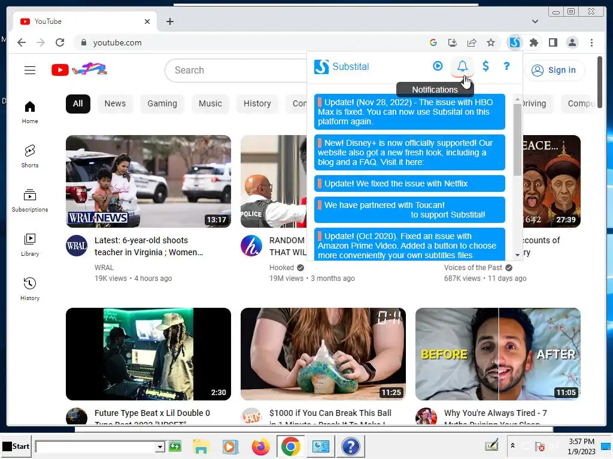
Task: Switch to the YouTube browser tab
Action: coord(85,22)
